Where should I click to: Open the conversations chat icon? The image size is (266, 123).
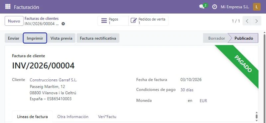coord(202,7)
